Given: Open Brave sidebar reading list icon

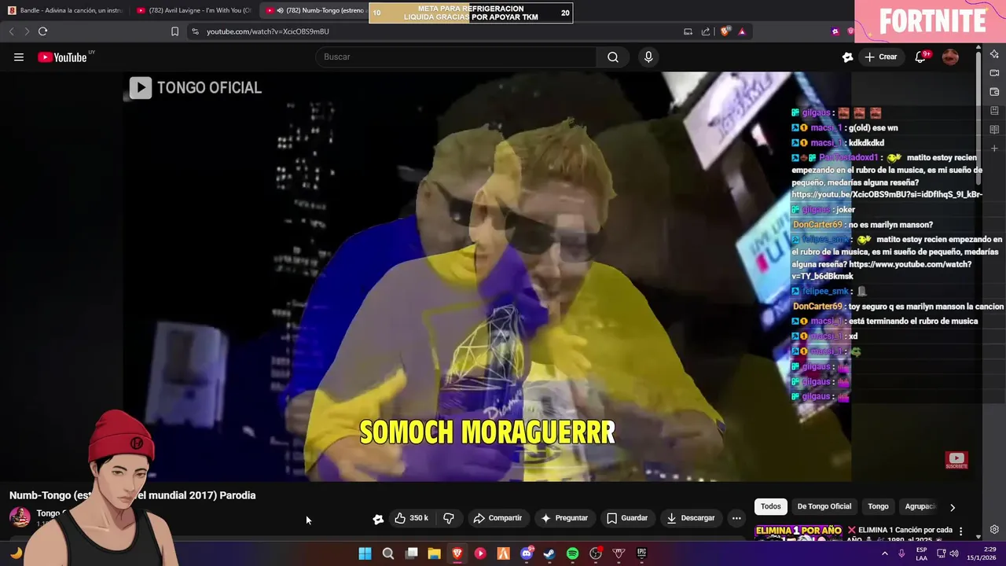Looking at the screenshot, I should coord(994,130).
